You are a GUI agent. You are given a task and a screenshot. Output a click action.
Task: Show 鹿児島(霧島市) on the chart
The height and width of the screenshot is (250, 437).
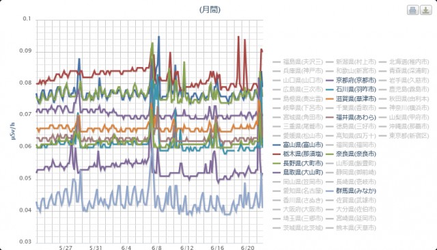(404, 89)
